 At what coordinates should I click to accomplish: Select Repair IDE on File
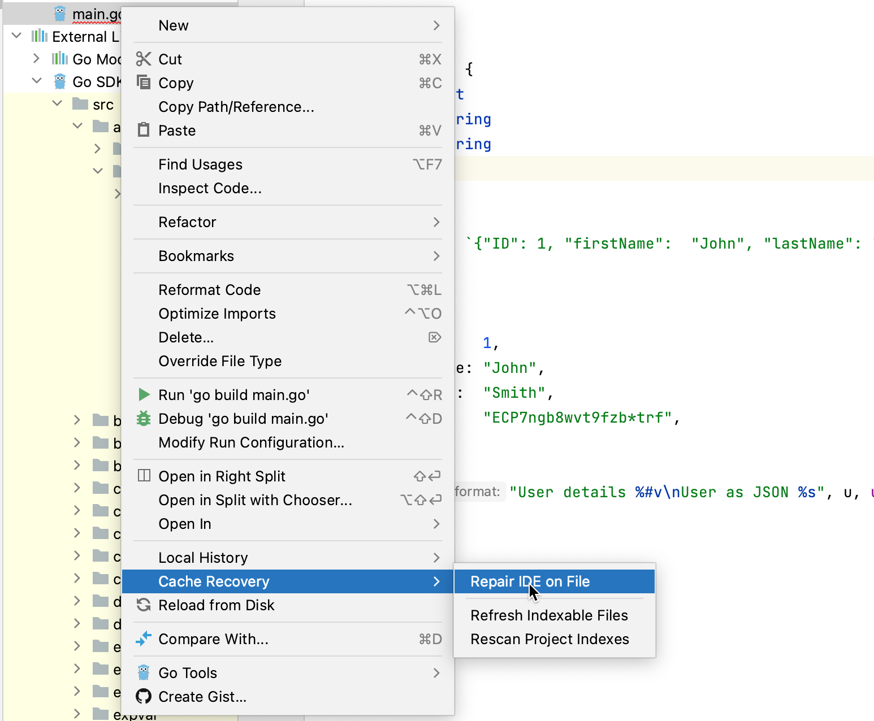pyautogui.click(x=530, y=581)
